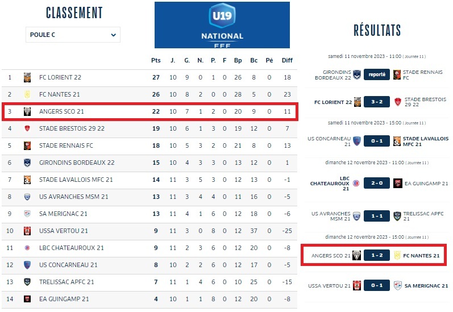Screen dimensions: 453x312
Task: Click LBC Chateauroux crest in results list
Action: (356, 184)
